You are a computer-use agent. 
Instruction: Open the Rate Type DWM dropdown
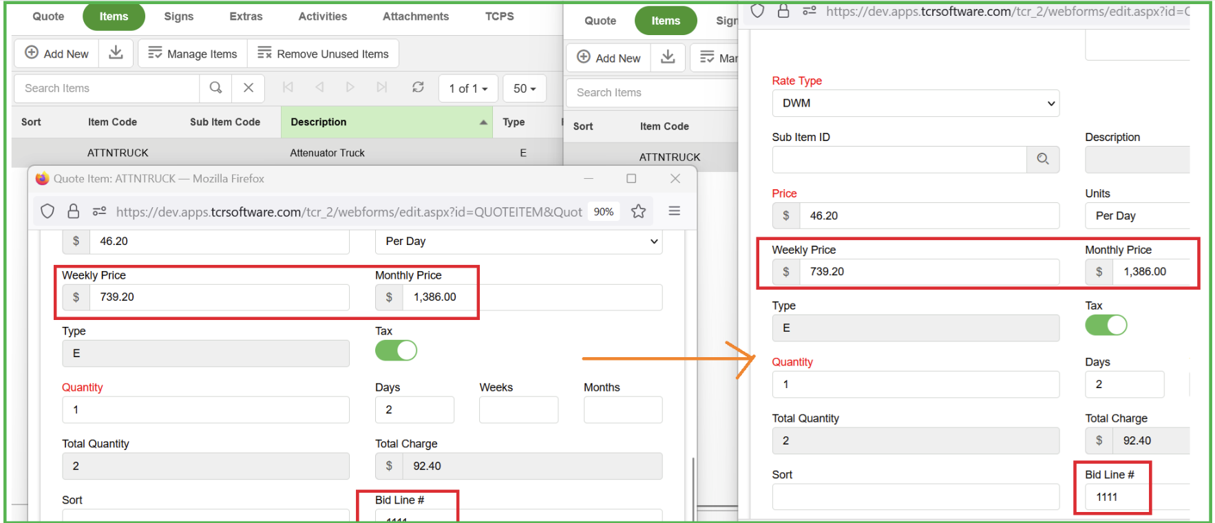[x=915, y=103]
